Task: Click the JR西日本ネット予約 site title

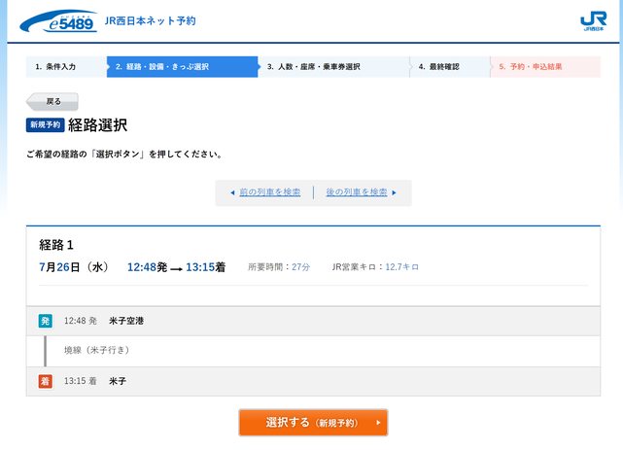Action: click(150, 20)
